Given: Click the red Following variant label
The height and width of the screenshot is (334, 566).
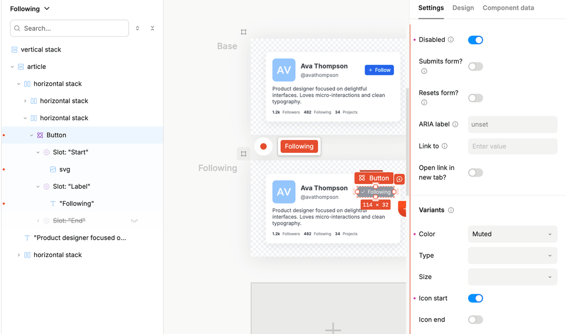Looking at the screenshot, I should coord(299,146).
